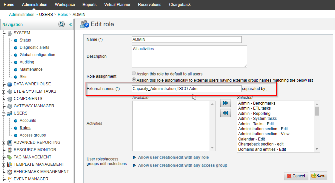Screen dimensions: 335x183
Task: Click the remove-all double left arrow button
Action: [x=225, y=113]
